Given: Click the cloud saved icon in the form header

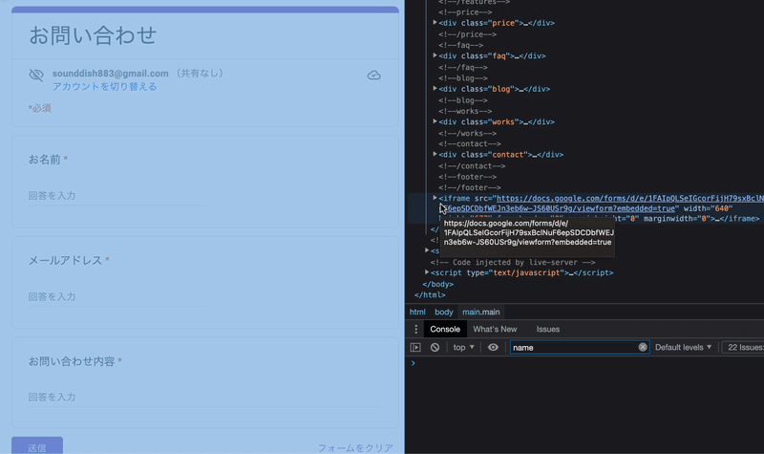Looking at the screenshot, I should [373, 76].
